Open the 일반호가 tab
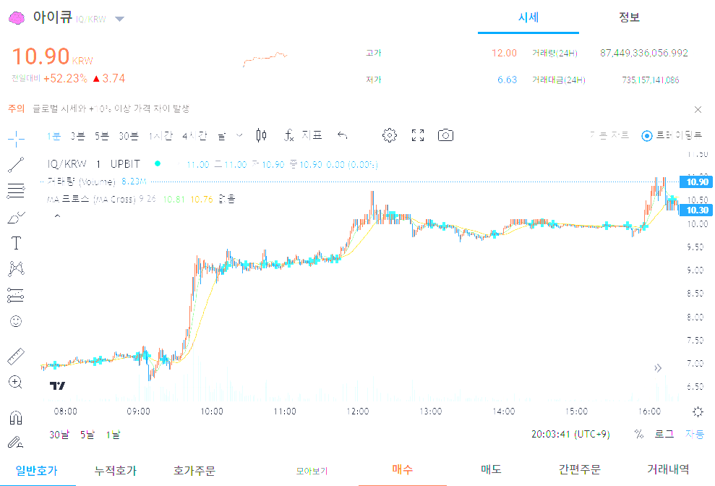715x486 pixels. [x=37, y=471]
